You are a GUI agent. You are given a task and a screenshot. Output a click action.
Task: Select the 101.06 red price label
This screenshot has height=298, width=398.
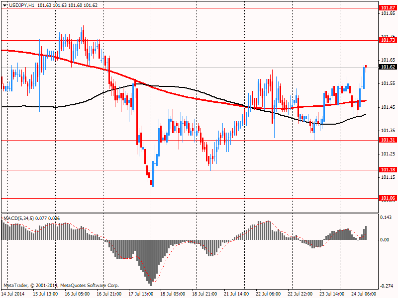coord(388,198)
